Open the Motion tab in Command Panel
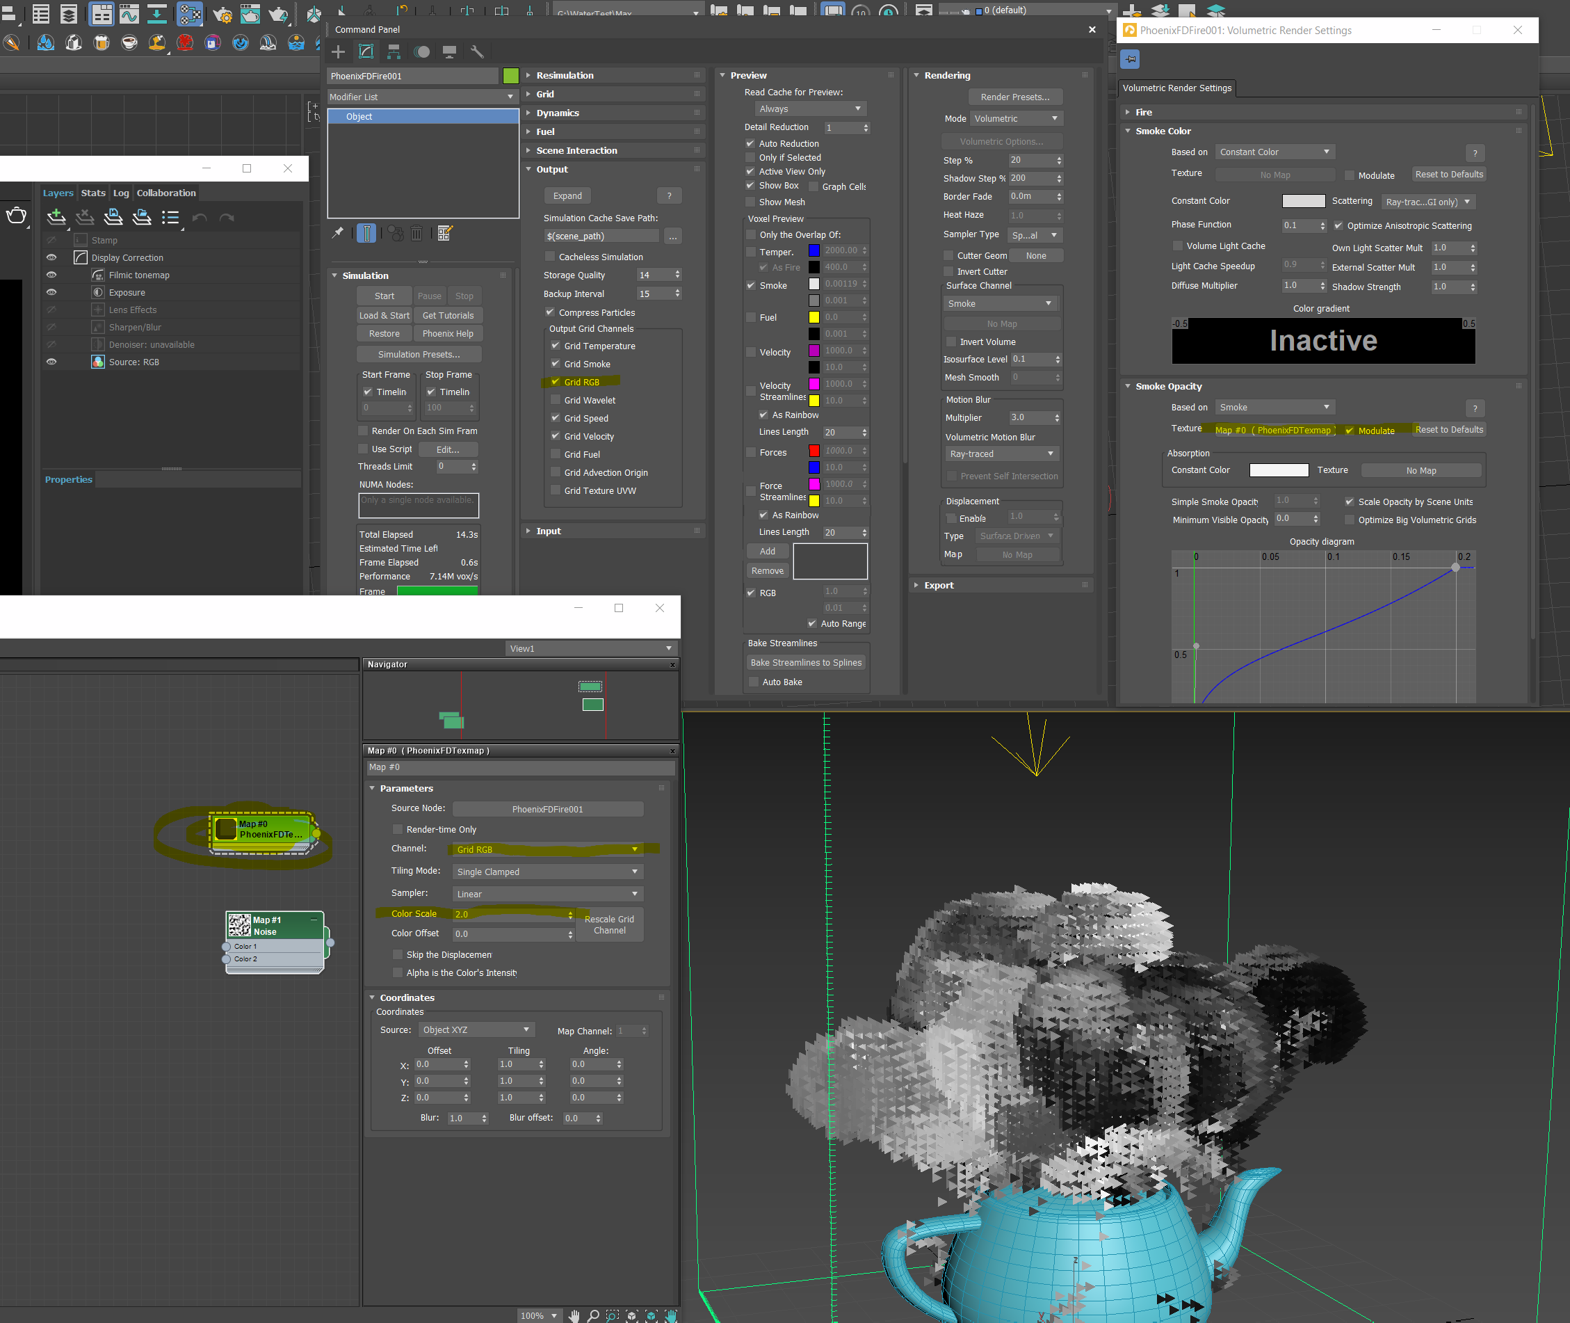The height and width of the screenshot is (1323, 1570). coord(422,51)
